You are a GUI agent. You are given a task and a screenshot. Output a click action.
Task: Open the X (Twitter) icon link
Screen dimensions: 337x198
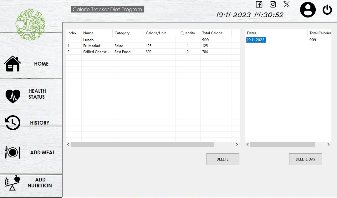pos(287,4)
